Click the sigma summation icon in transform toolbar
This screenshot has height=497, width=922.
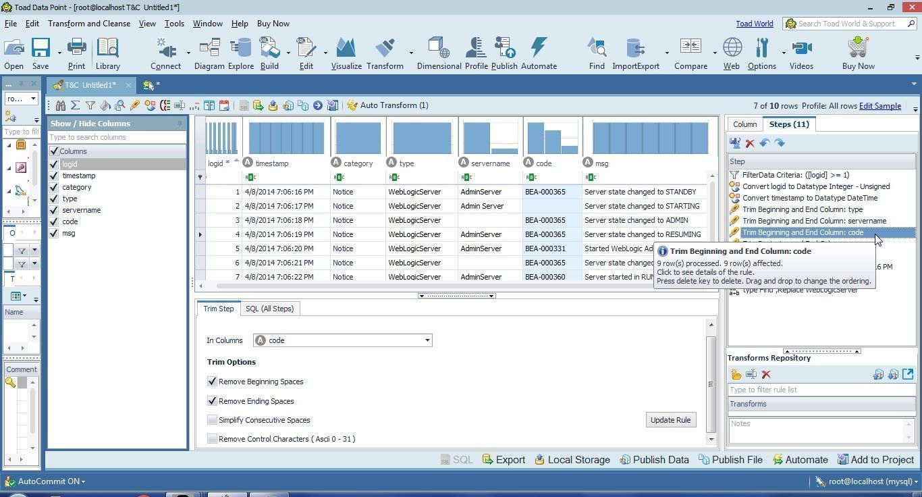coord(75,105)
